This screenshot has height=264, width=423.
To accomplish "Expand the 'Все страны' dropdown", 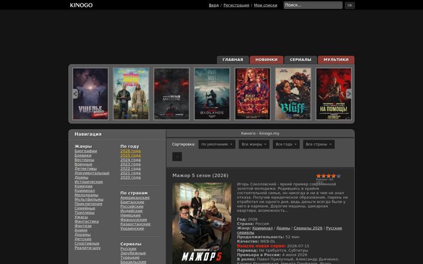I will [318, 144].
